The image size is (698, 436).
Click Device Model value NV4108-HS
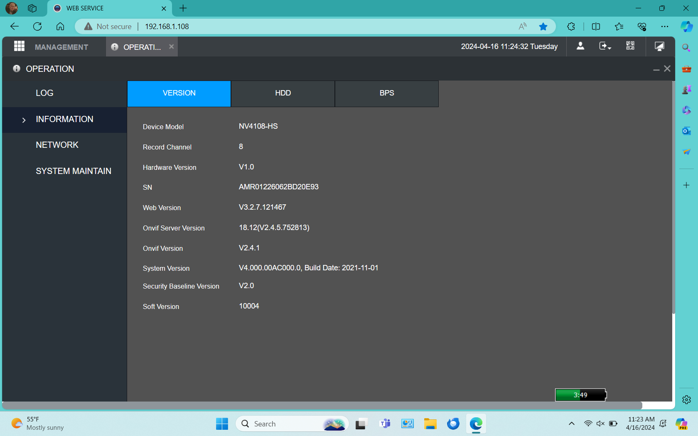258,126
